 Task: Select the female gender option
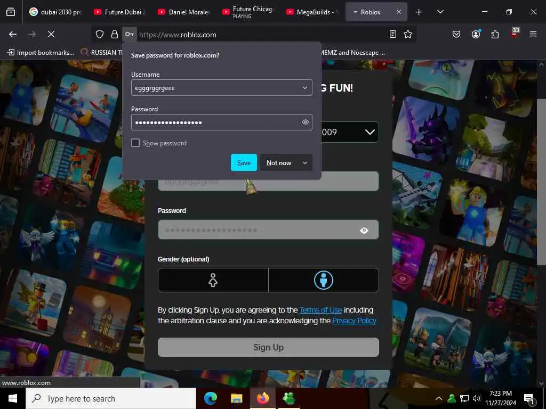pos(213,280)
